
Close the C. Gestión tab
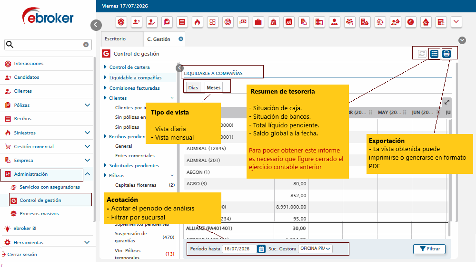point(181,39)
